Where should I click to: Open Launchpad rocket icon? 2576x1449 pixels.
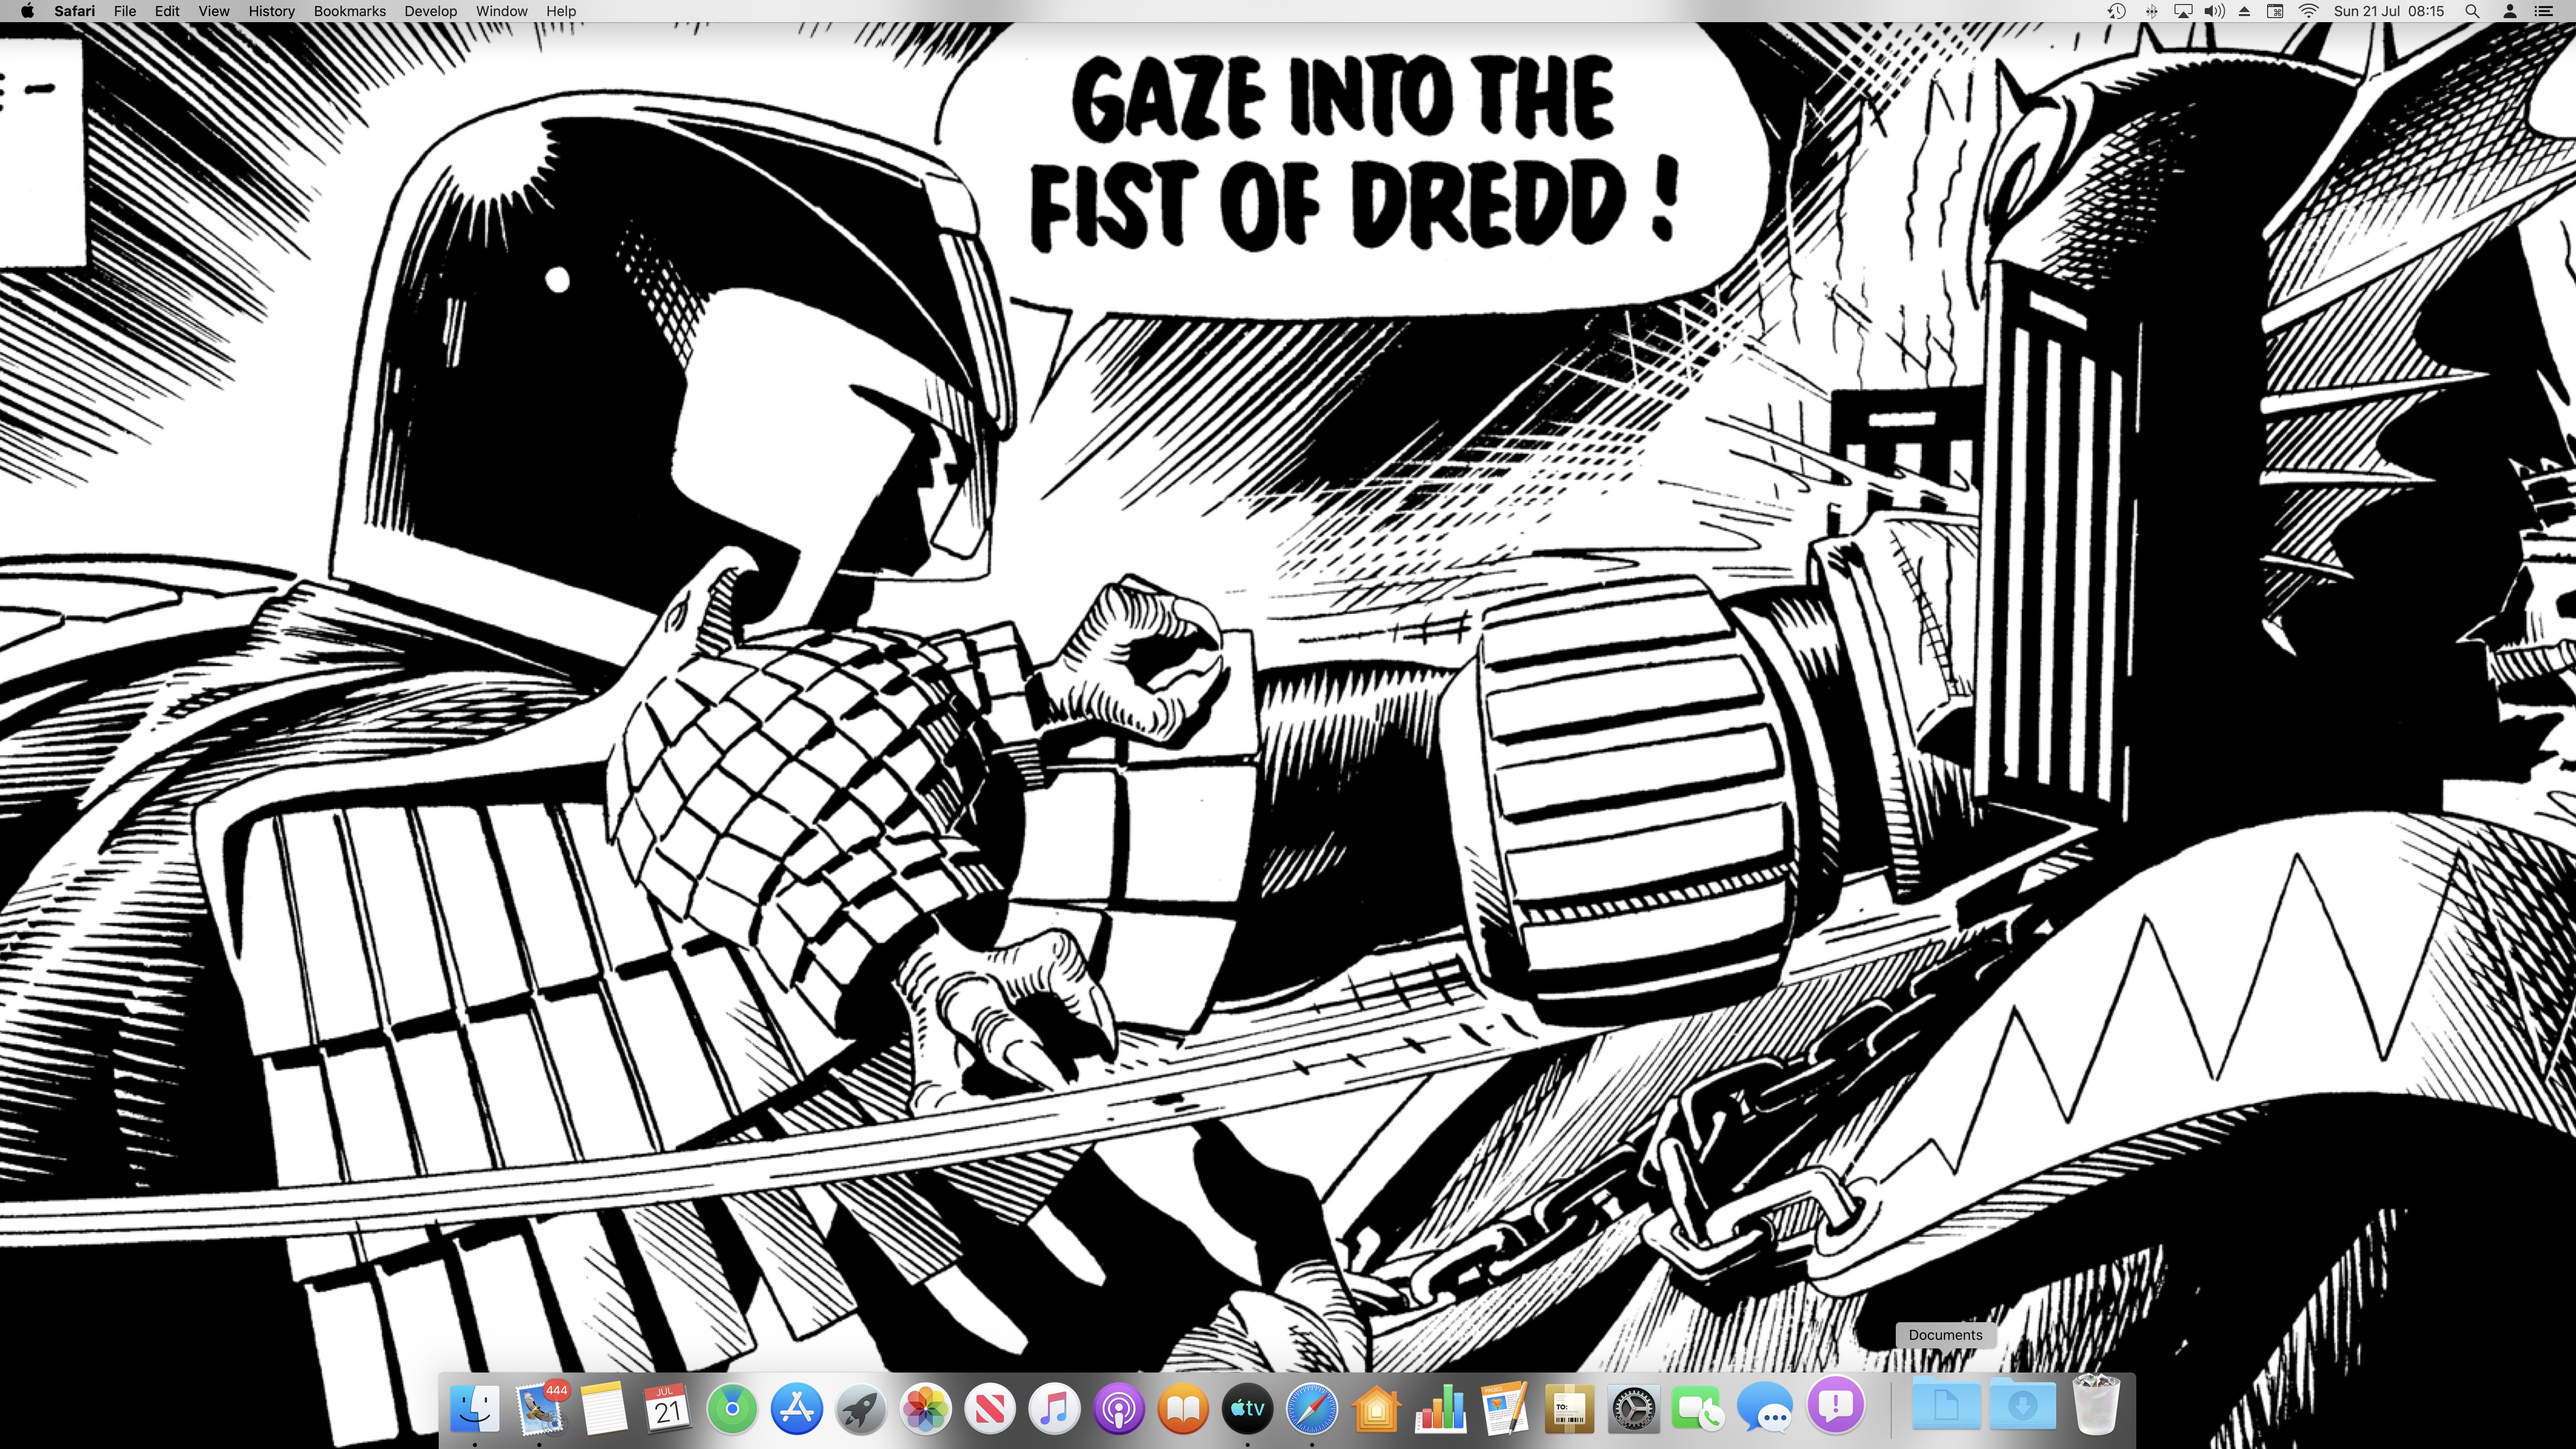coord(861,1409)
